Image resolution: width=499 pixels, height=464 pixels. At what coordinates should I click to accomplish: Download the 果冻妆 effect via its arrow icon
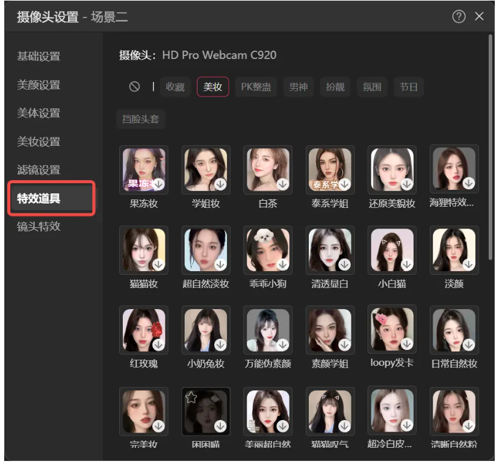point(158,185)
